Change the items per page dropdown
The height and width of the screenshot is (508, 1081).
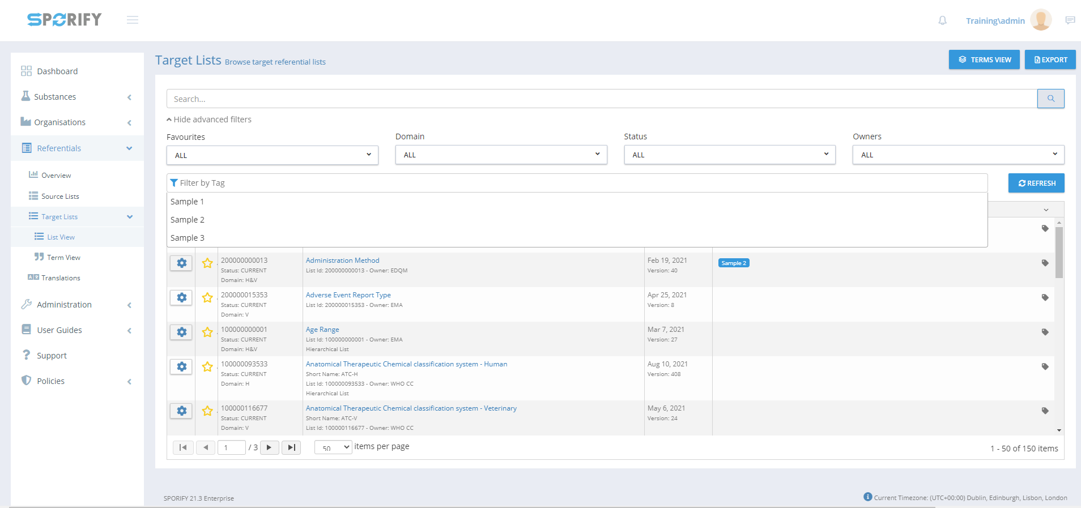pos(333,447)
